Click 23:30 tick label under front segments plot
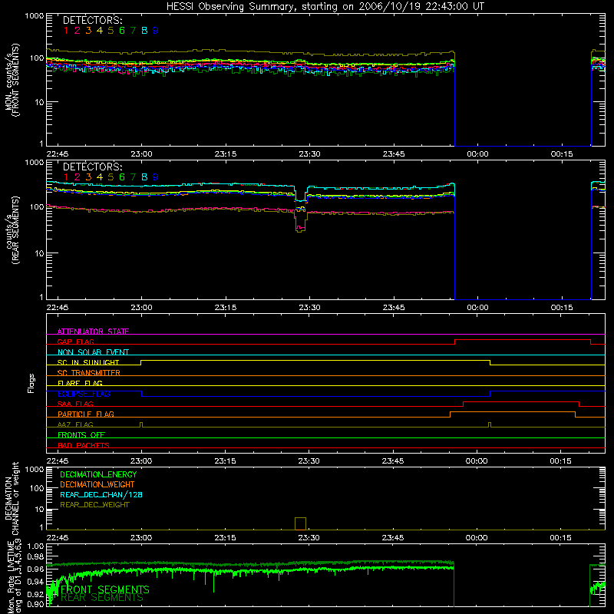The height and width of the screenshot is (614, 614). tap(309, 154)
